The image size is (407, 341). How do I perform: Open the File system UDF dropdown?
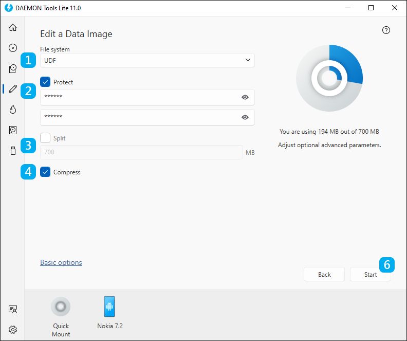(x=147, y=60)
